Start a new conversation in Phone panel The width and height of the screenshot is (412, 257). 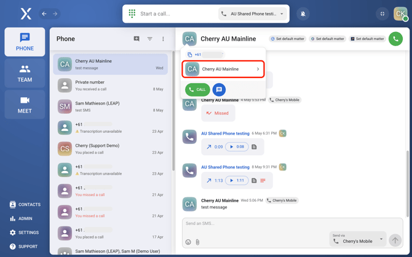click(137, 39)
